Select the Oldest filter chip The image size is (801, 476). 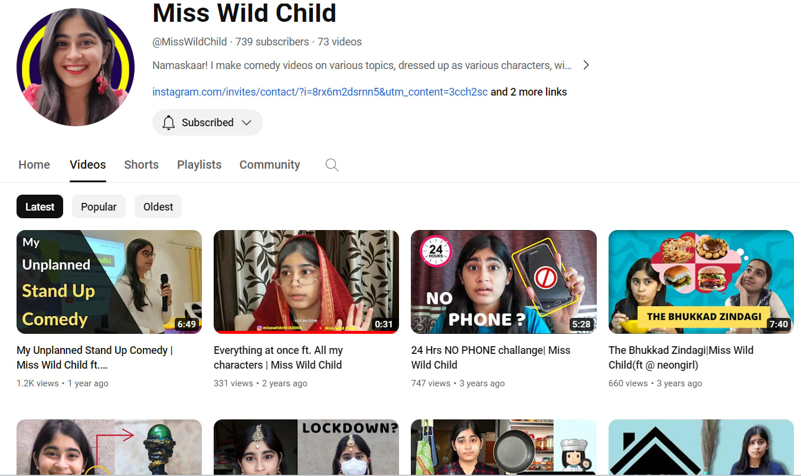click(x=158, y=207)
